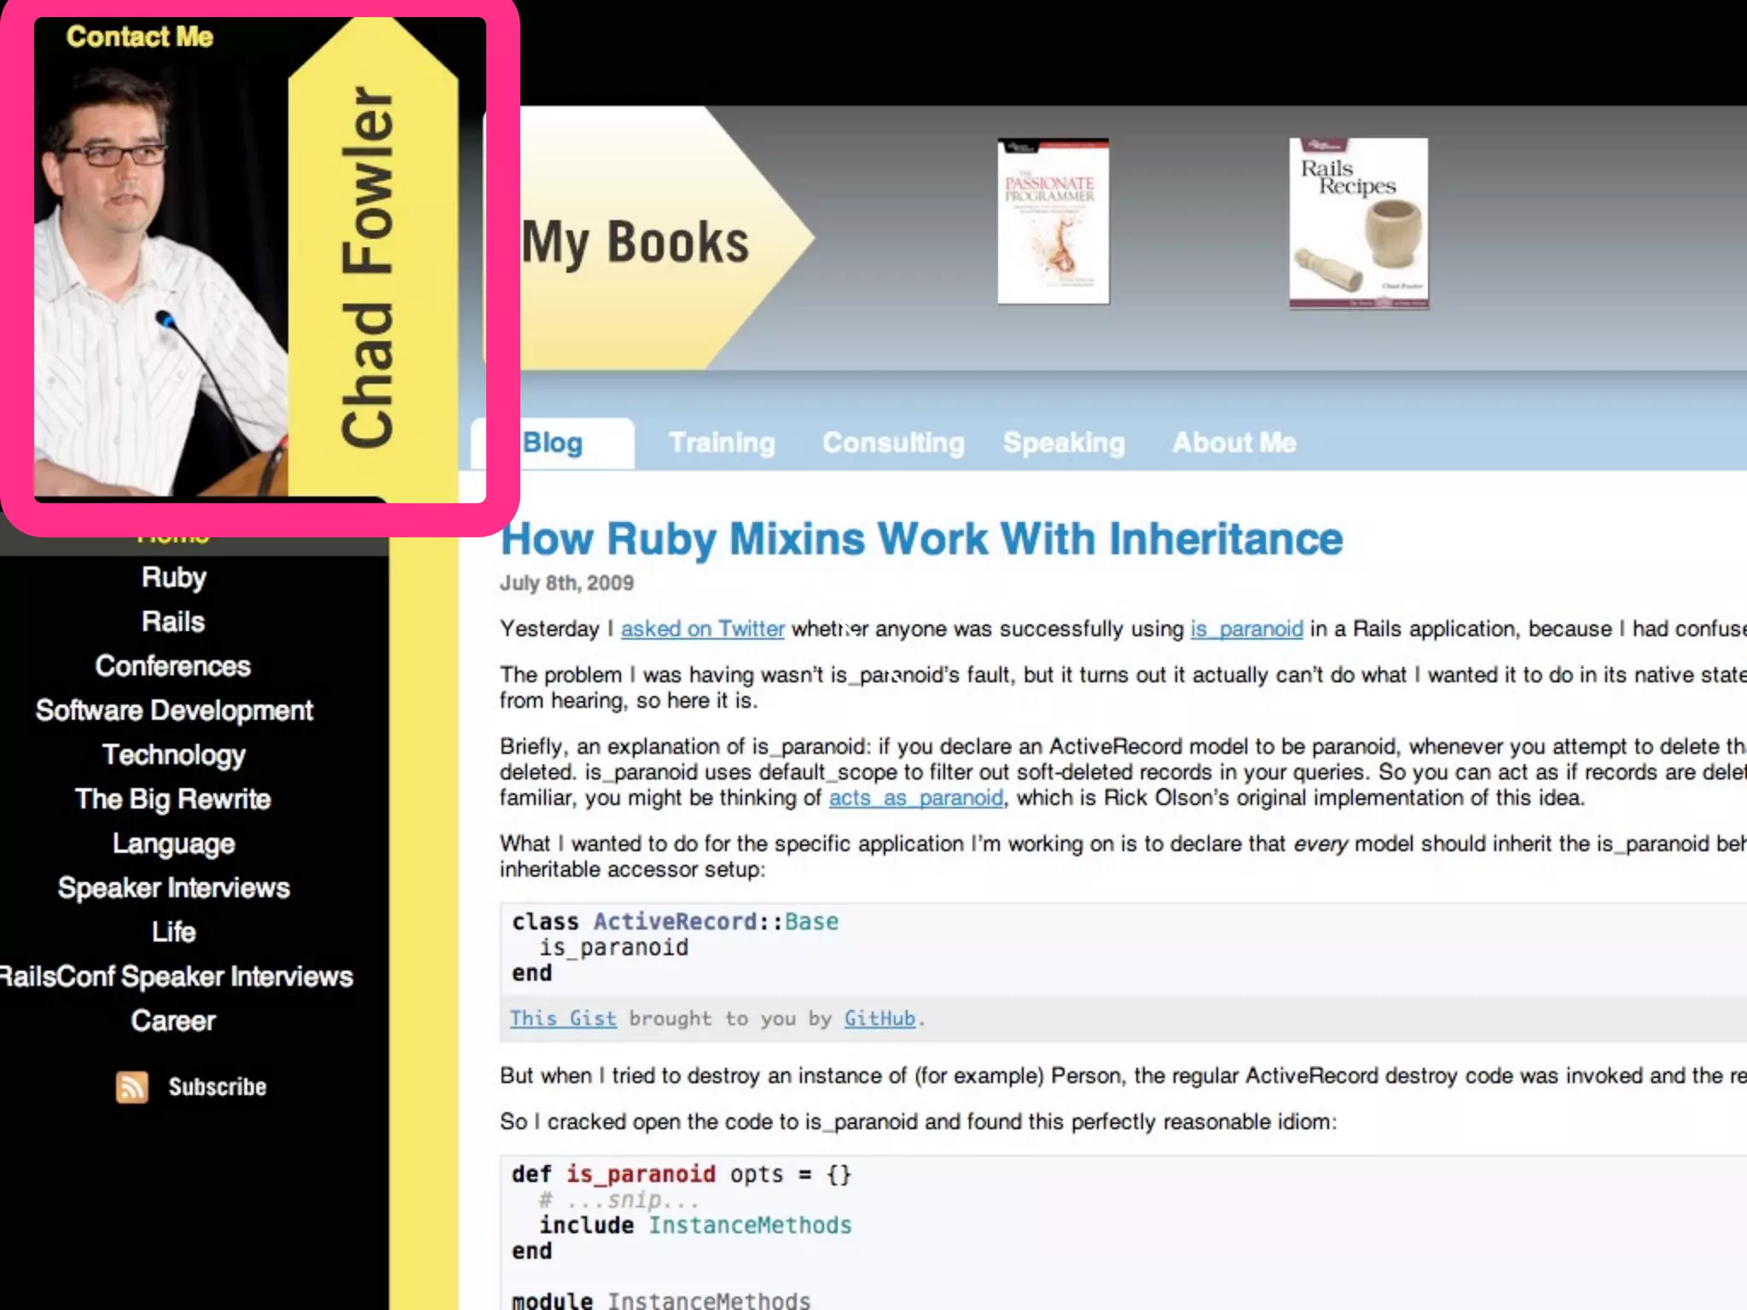The width and height of the screenshot is (1747, 1310).
Task: Click the Contact Me link
Action: pyautogui.click(x=140, y=37)
